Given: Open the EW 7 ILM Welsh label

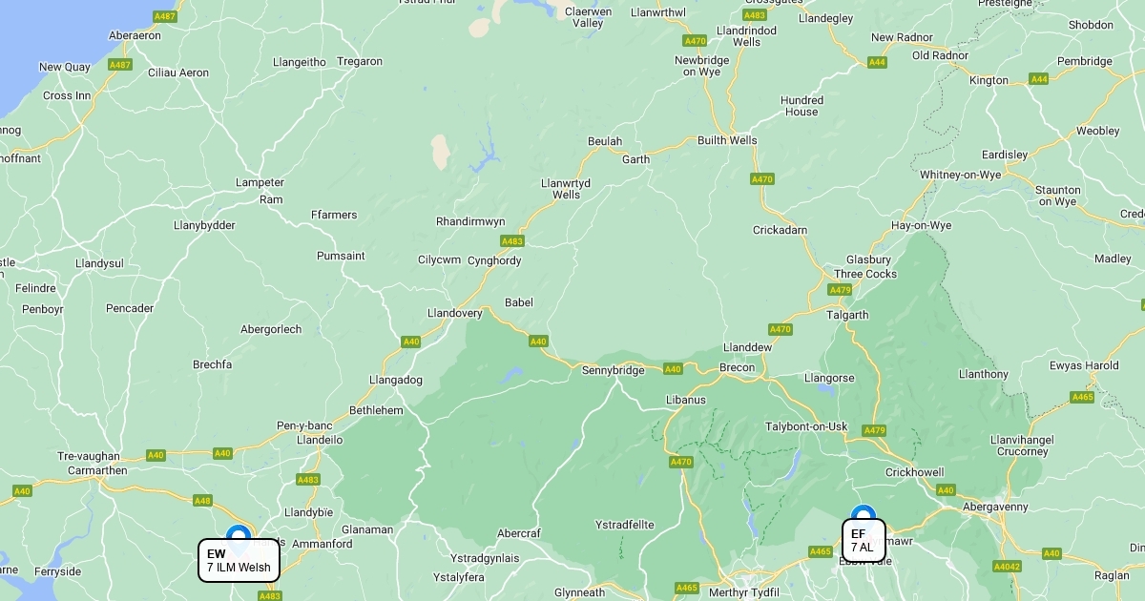Looking at the screenshot, I should tap(239, 561).
